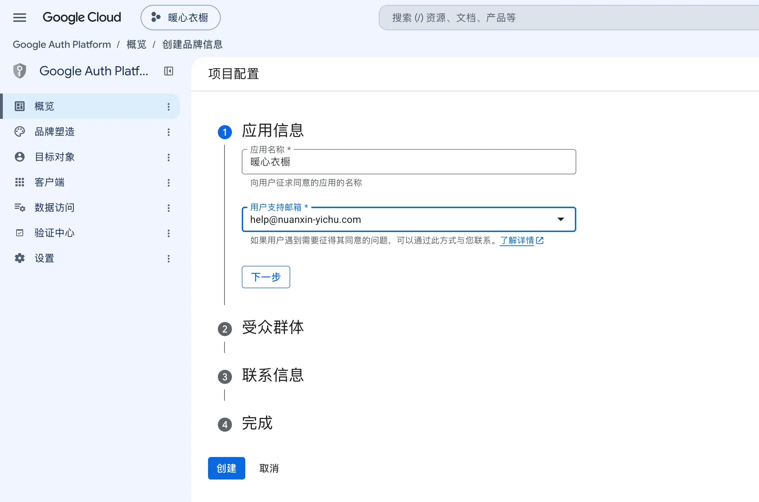The image size is (759, 502).
Task: Click the Google Auth Platform breadcrumb
Action: (x=62, y=45)
